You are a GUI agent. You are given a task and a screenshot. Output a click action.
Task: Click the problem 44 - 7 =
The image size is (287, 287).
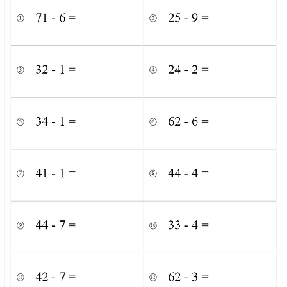point(56,225)
